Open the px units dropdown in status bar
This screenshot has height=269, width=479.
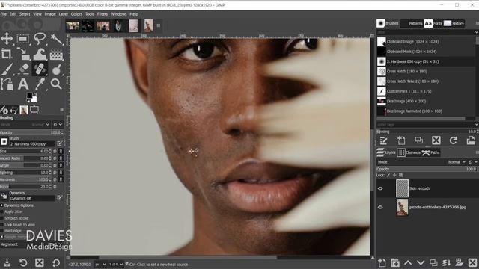tap(100, 264)
